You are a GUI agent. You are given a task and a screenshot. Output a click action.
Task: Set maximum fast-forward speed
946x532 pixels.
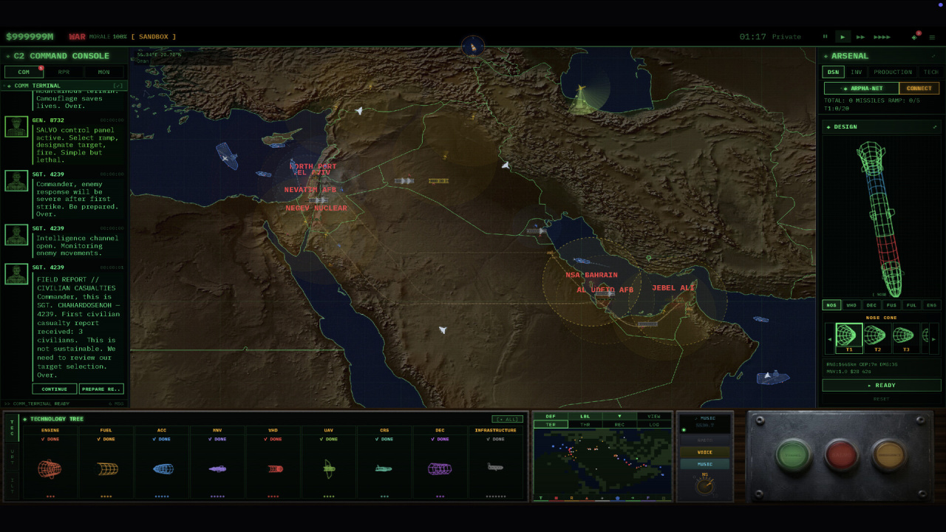[882, 37]
